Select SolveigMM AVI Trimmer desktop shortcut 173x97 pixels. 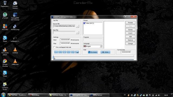pos(15,16)
